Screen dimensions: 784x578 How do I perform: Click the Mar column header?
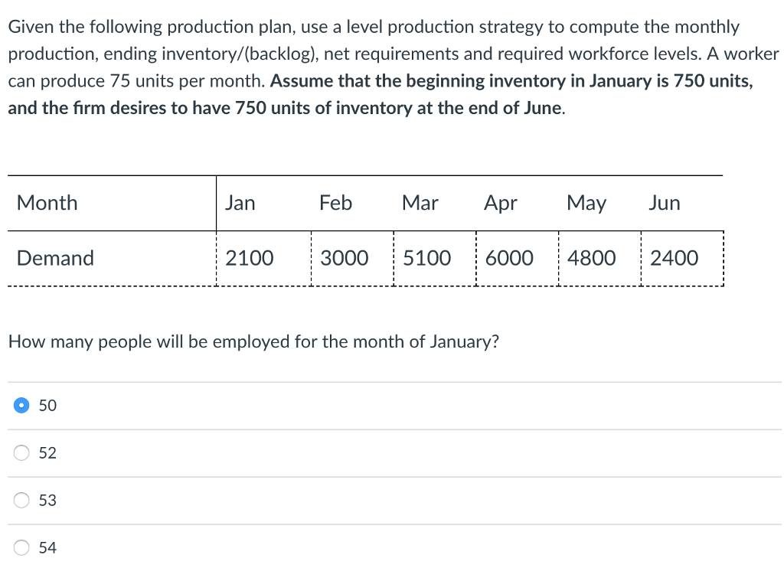[420, 203]
